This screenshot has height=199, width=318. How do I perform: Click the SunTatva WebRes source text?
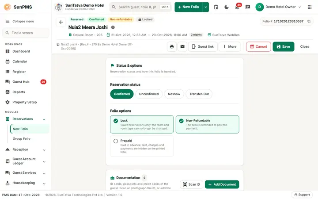226,35
